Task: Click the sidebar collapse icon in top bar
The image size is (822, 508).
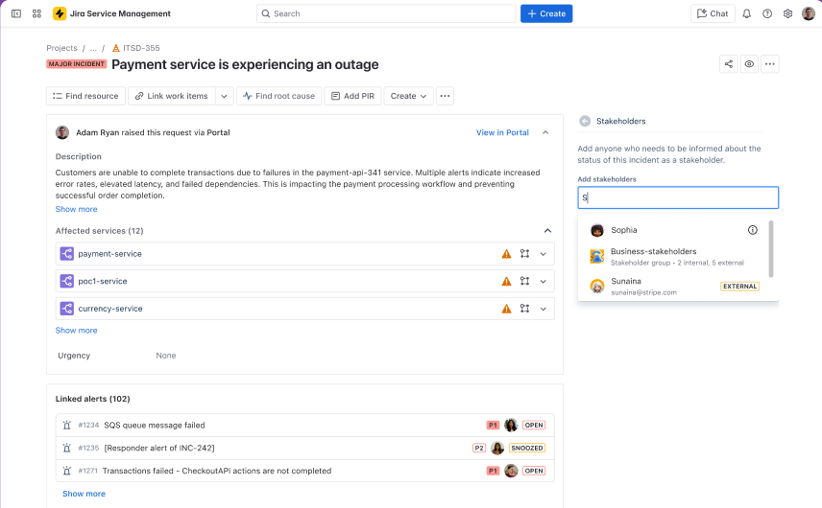Action: pos(16,13)
